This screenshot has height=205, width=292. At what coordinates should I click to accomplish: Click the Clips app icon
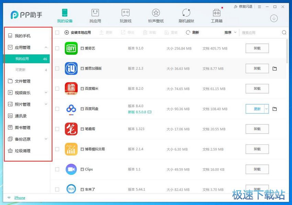tap(71, 169)
